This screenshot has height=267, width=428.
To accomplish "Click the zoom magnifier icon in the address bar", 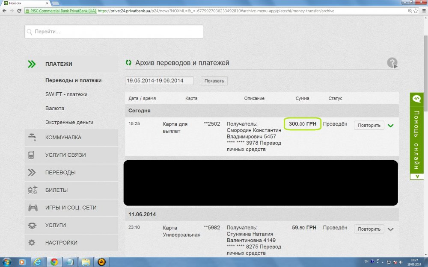I will click(x=410, y=11).
